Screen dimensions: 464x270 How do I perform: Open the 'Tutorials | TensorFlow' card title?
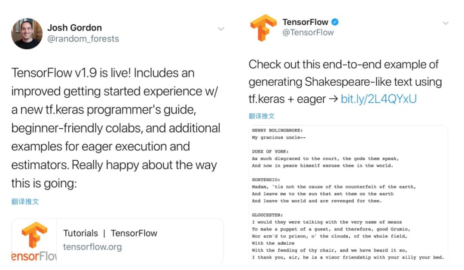(110, 234)
